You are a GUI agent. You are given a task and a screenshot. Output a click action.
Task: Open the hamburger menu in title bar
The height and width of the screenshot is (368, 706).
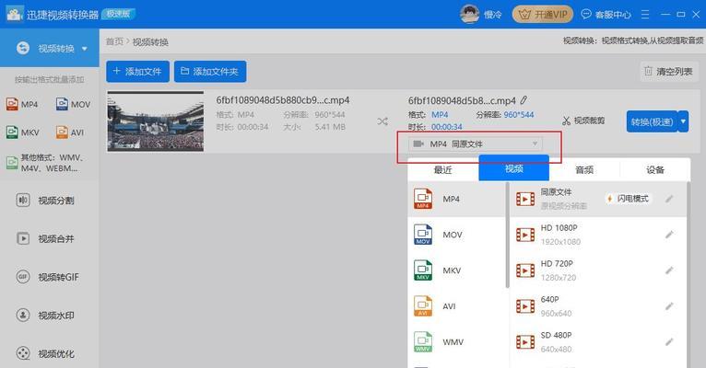click(645, 15)
